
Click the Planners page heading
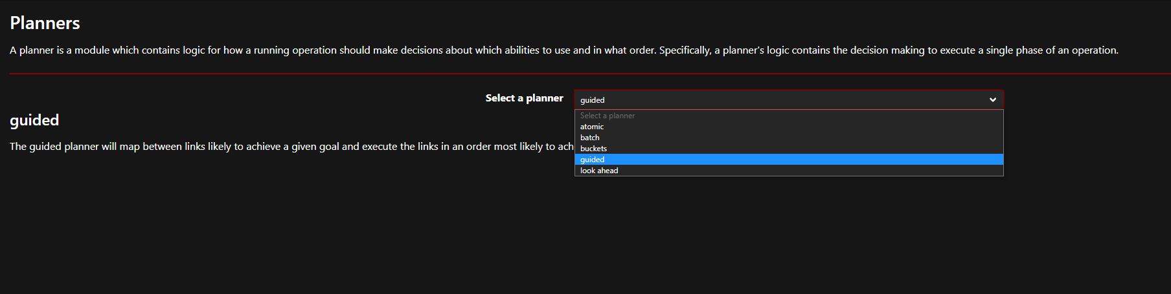tap(45, 23)
